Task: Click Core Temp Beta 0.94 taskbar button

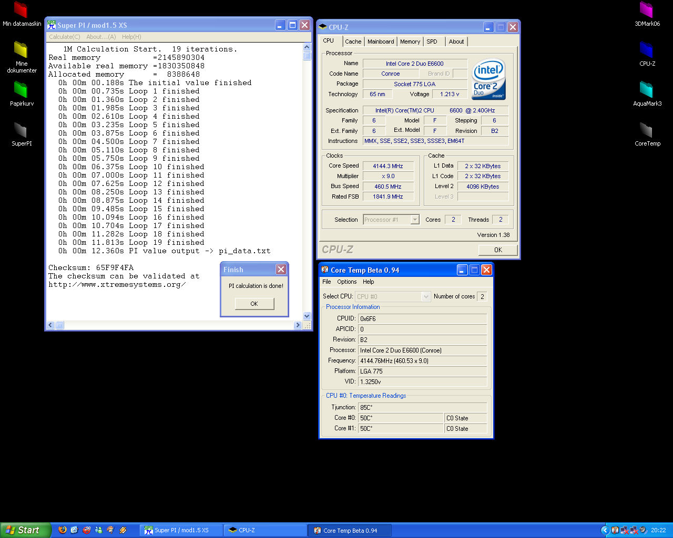Action: (x=350, y=530)
